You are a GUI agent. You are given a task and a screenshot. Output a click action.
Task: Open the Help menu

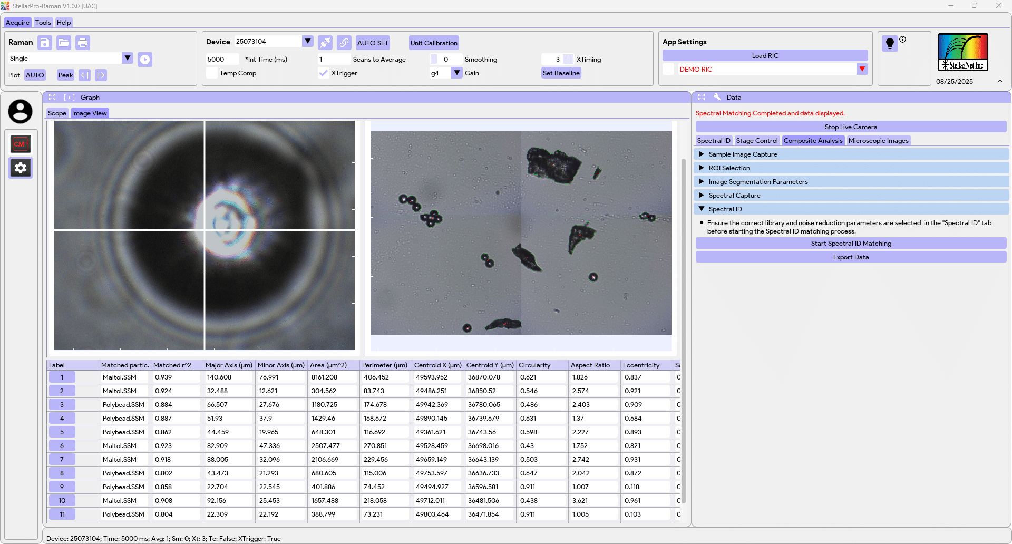tap(64, 23)
